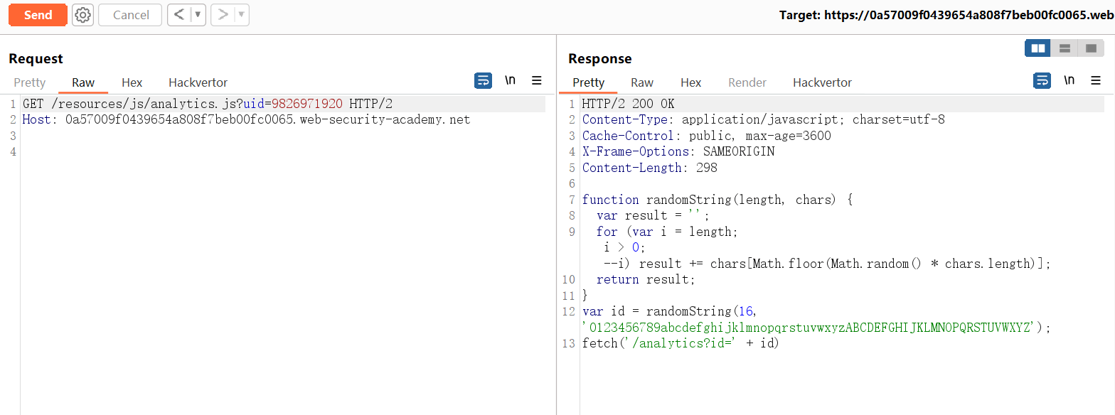Toggle word wrap icon in Response panel

click(1042, 81)
